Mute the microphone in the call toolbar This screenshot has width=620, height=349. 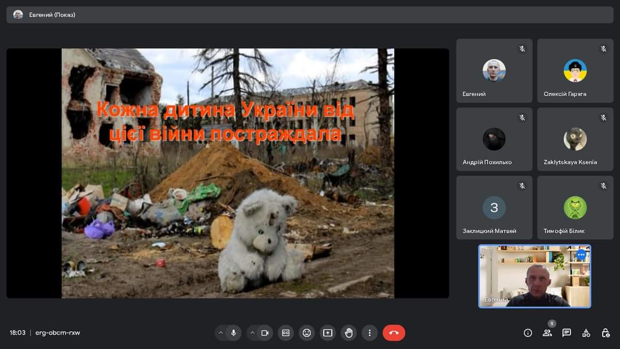point(234,333)
